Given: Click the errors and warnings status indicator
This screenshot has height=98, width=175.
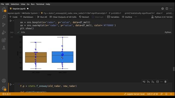Looking at the screenshot, I should [x=6, y=94].
